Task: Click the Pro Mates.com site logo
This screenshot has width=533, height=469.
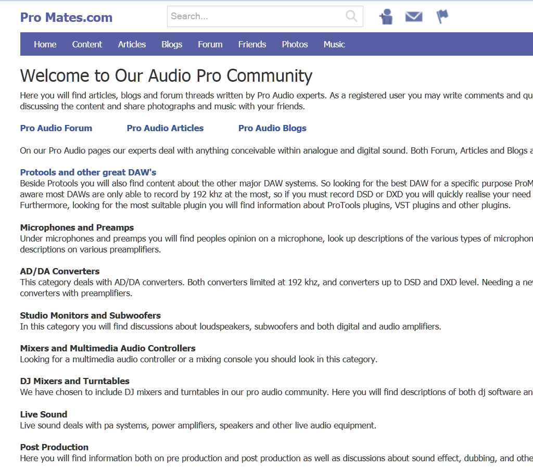Action: 66,17
